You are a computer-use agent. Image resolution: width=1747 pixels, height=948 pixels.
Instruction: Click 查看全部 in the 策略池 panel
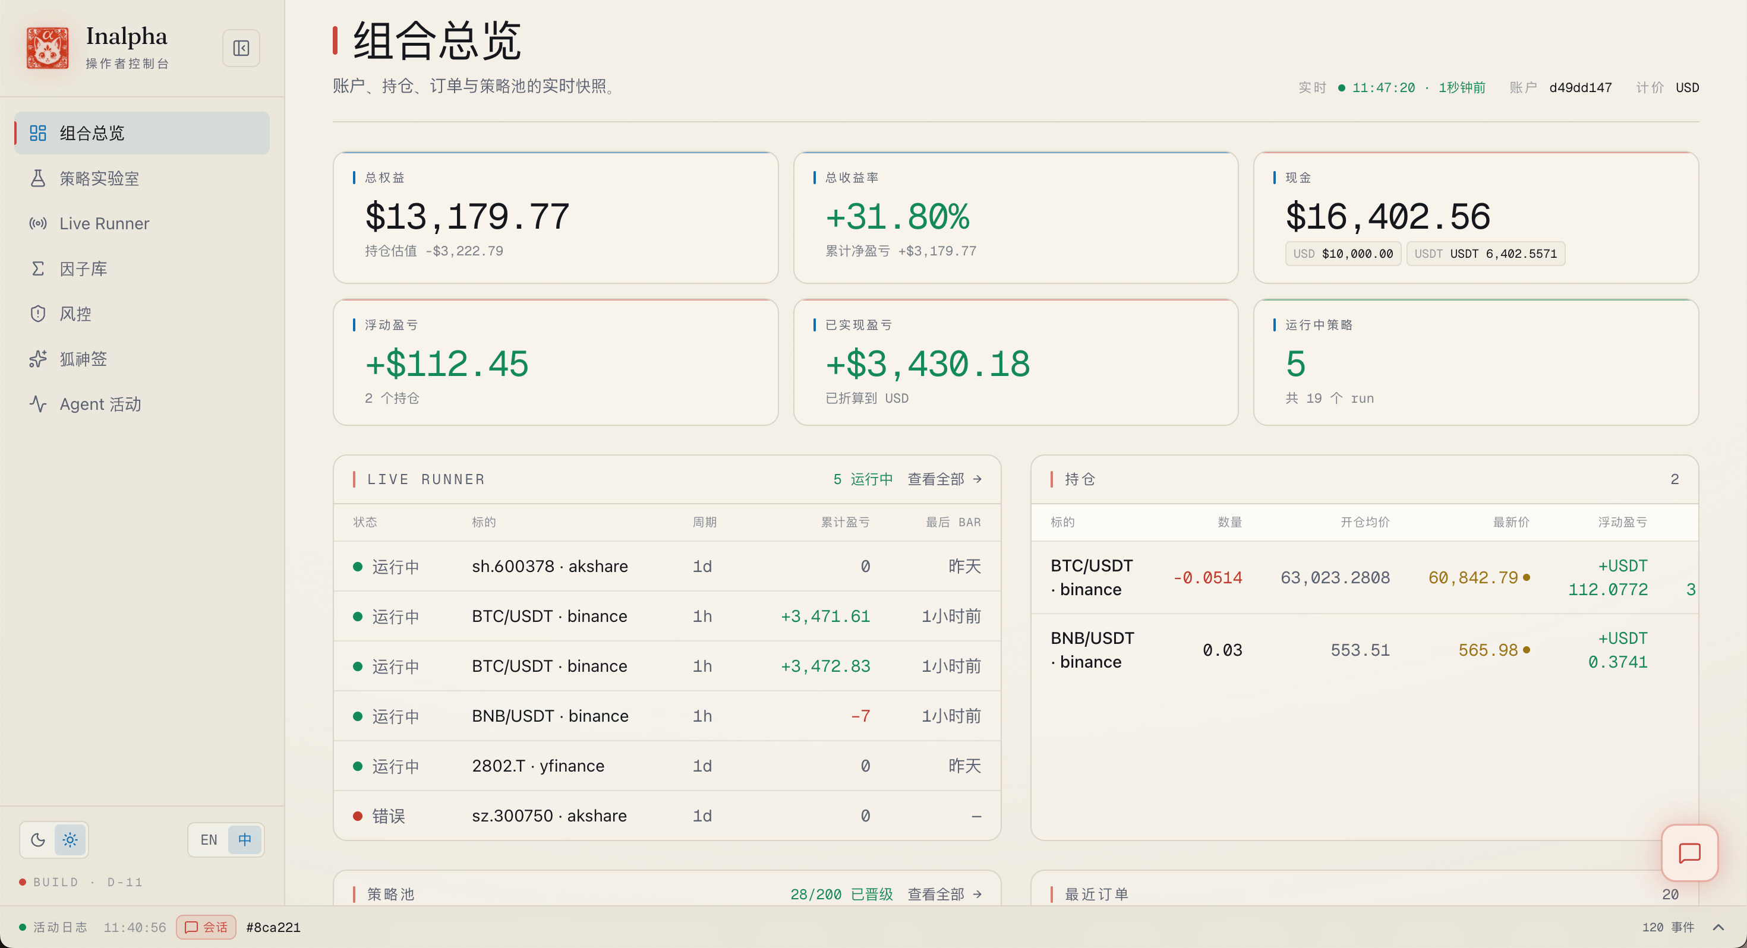(x=945, y=895)
